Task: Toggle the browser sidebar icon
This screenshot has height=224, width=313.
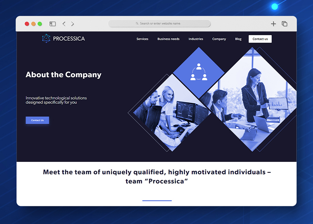Action: click(x=52, y=24)
